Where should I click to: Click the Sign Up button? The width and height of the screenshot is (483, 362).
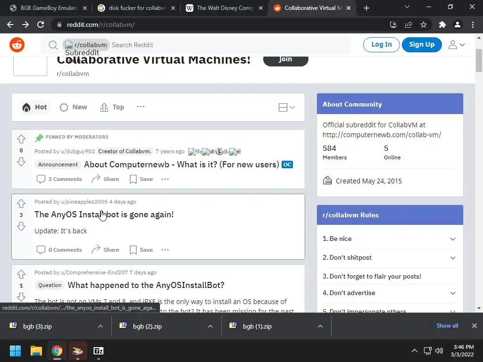click(x=422, y=45)
